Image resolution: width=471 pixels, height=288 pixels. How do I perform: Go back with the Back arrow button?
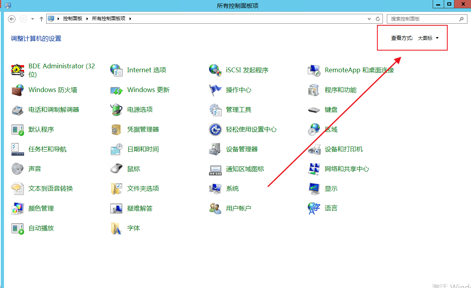pos(12,19)
